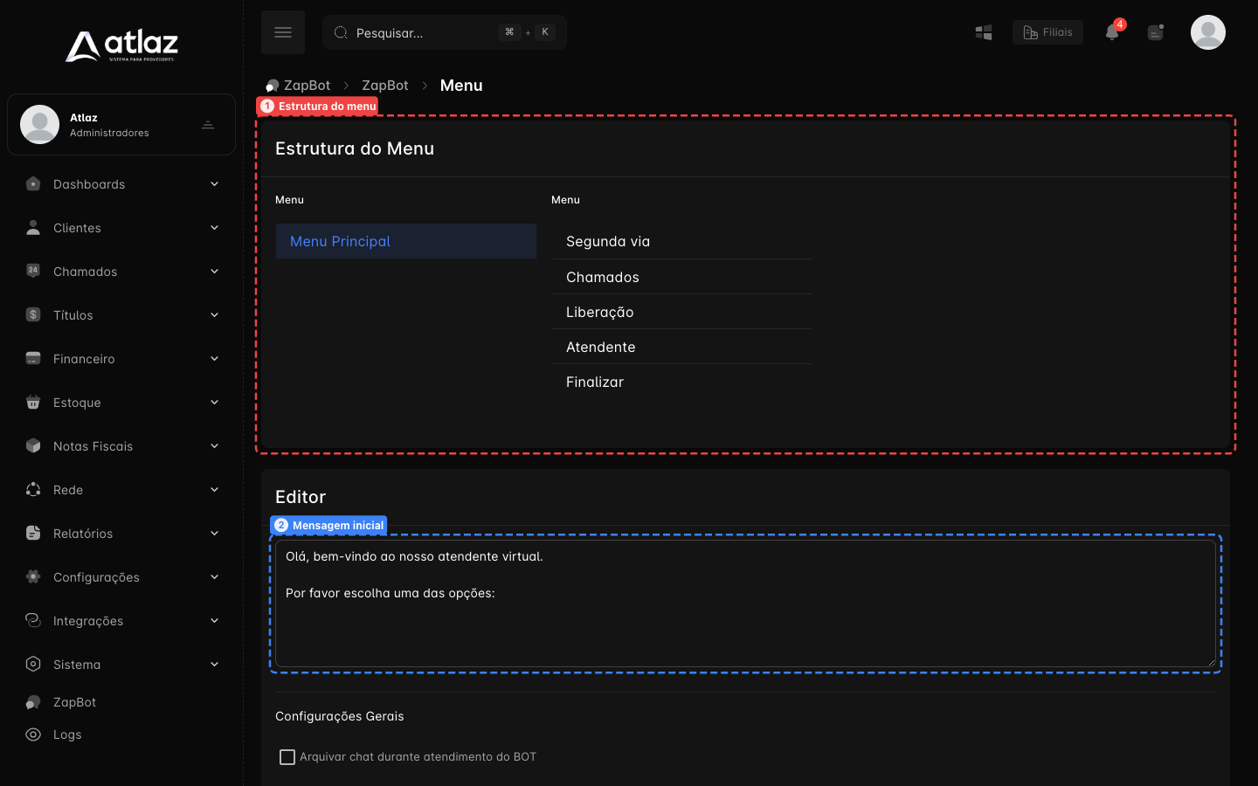Expand the Notas Fiscais chevron
This screenshot has width=1258, height=786.
[x=214, y=446]
